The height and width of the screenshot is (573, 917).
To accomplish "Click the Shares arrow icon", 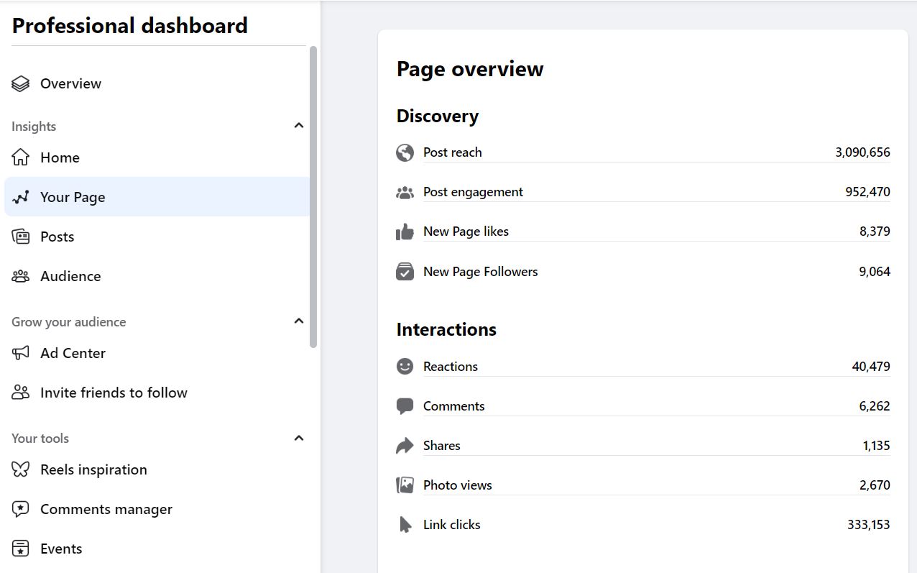I will [405, 445].
